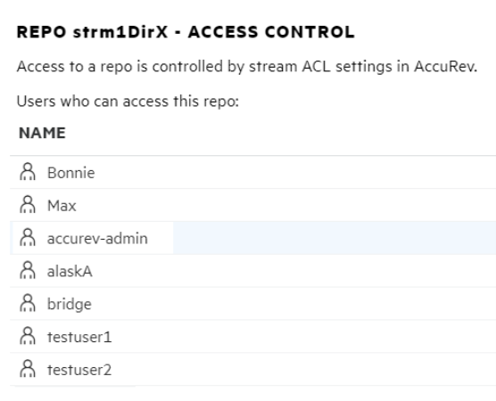Click the NAME column header
The image size is (496, 401).
pyautogui.click(x=42, y=133)
